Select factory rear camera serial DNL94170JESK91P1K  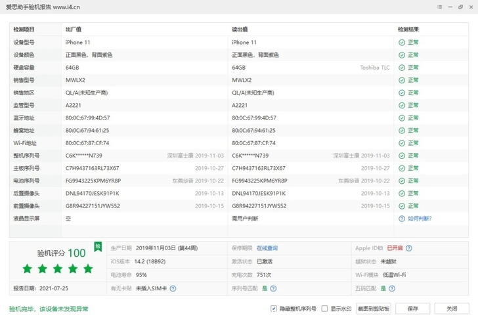pyautogui.click(x=93, y=194)
